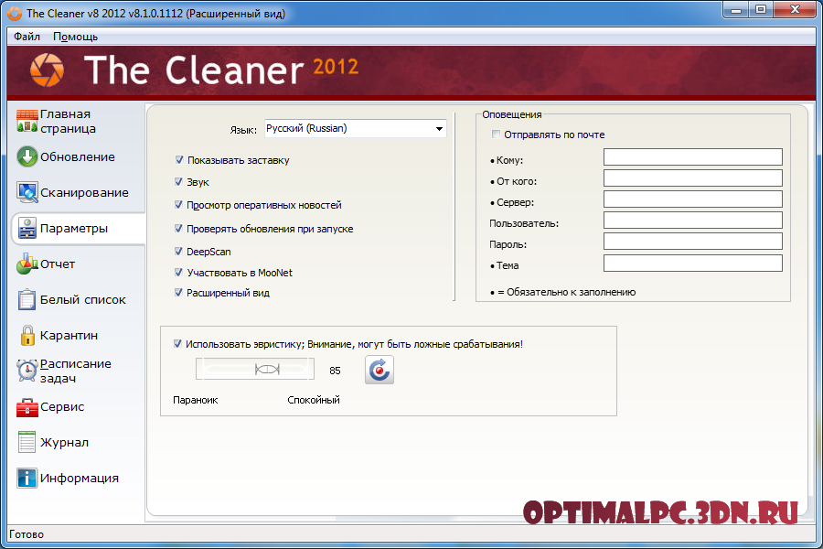Click the title bar application icon
The width and height of the screenshot is (823, 549).
coord(15,13)
